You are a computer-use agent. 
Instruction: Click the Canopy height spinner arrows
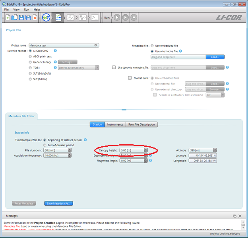[x=145, y=150]
